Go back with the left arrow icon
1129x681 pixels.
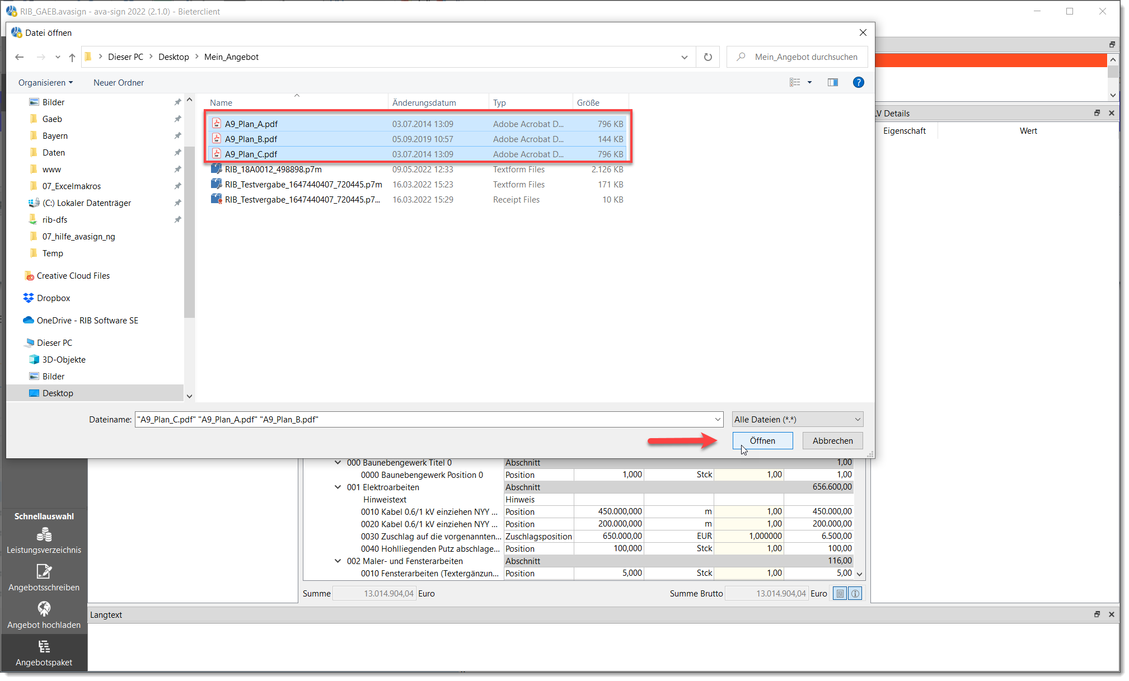pyautogui.click(x=20, y=57)
